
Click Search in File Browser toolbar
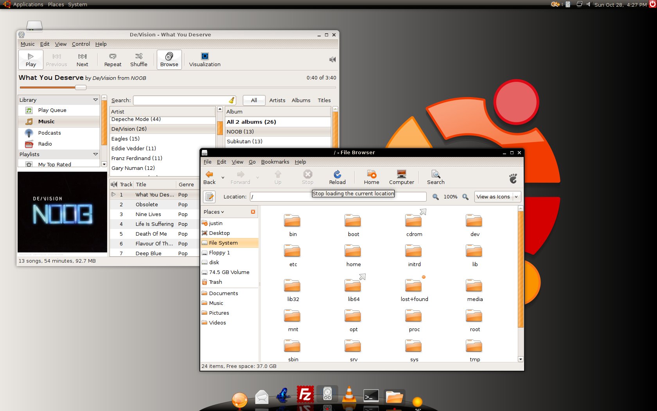pos(436,177)
